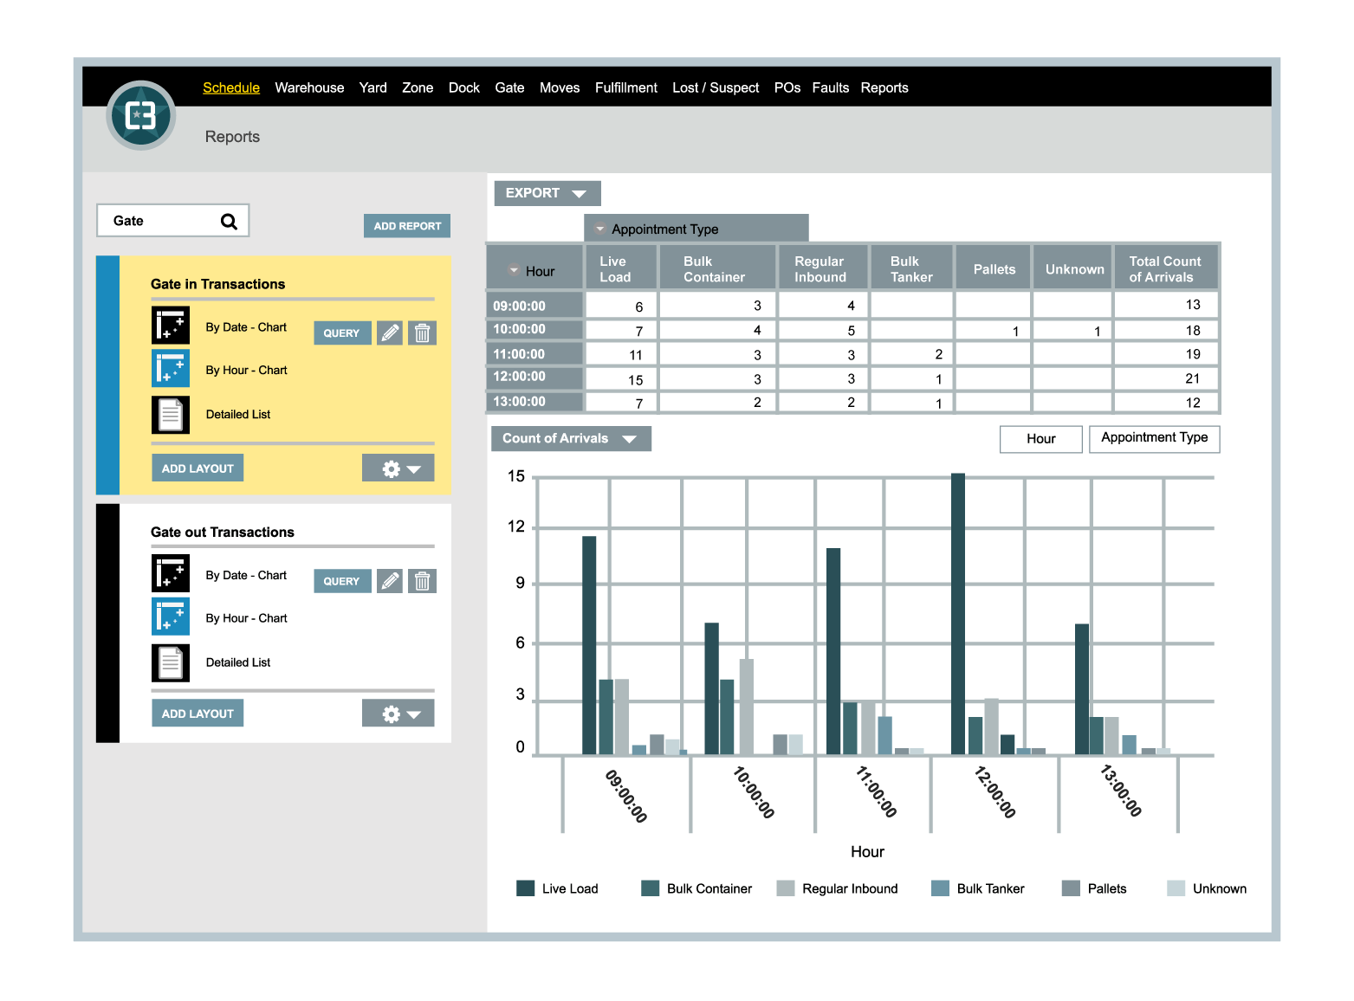Select Gate out By Hour - Chart label
1354x1001 pixels.
[246, 618]
